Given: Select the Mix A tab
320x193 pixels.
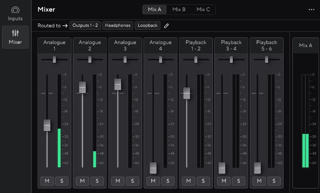Looking at the screenshot, I should (155, 10).
